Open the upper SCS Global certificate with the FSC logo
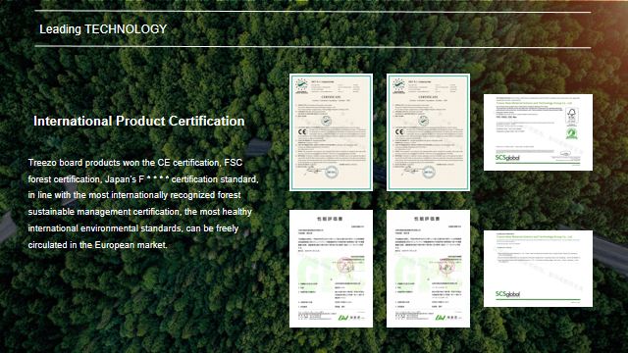Image resolution: width=628 pixels, height=353 pixels. click(x=538, y=132)
